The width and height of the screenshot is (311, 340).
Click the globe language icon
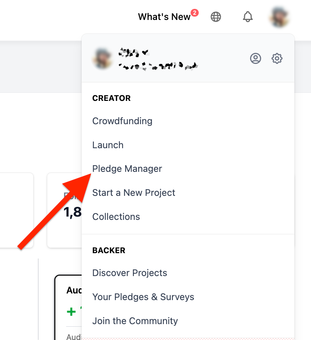point(216,17)
